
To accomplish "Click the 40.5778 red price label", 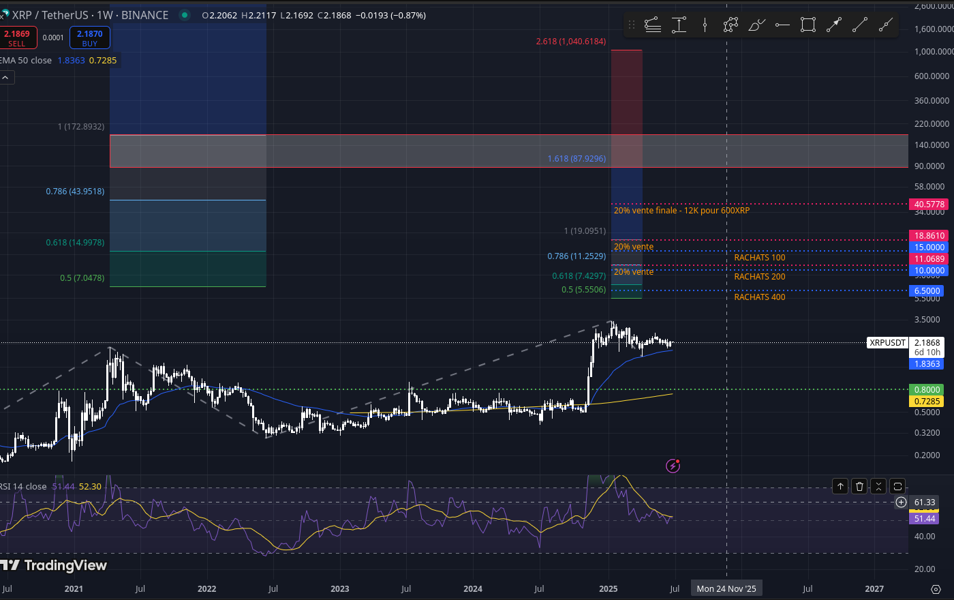I will coord(929,204).
